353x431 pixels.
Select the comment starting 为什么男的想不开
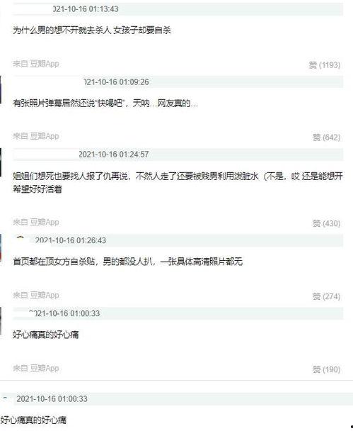(x=92, y=30)
